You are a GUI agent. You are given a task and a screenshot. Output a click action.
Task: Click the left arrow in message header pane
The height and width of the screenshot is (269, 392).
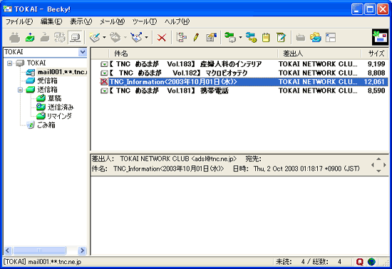click(373, 165)
